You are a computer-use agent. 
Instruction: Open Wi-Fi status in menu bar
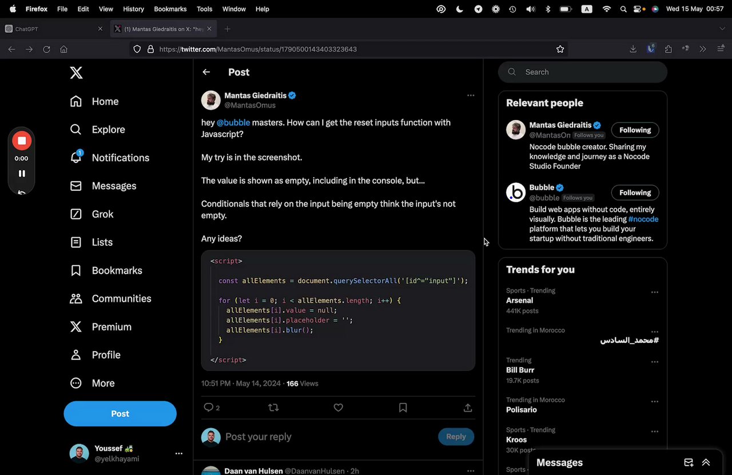pos(607,9)
